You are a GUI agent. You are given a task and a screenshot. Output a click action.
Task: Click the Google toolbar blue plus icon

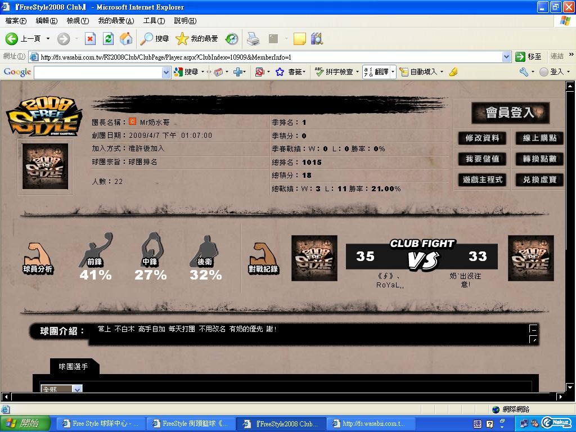238,72
